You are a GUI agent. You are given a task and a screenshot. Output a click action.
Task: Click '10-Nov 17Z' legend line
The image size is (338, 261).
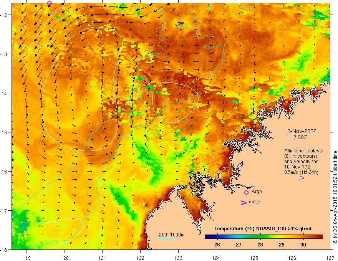point(297,167)
